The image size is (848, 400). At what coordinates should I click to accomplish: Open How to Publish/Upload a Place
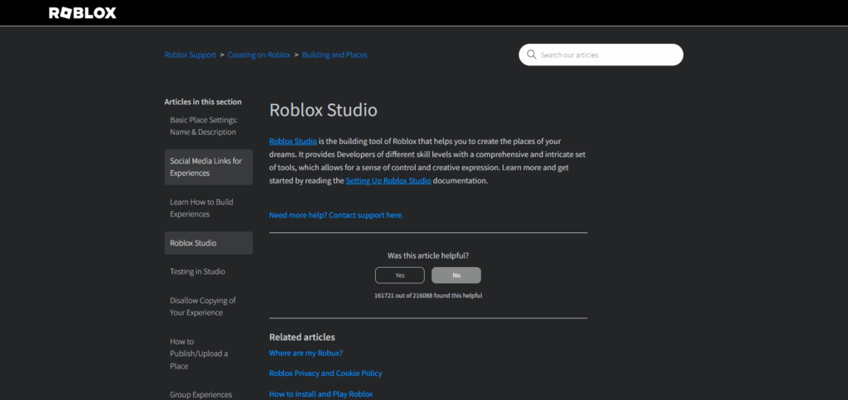[x=199, y=354]
